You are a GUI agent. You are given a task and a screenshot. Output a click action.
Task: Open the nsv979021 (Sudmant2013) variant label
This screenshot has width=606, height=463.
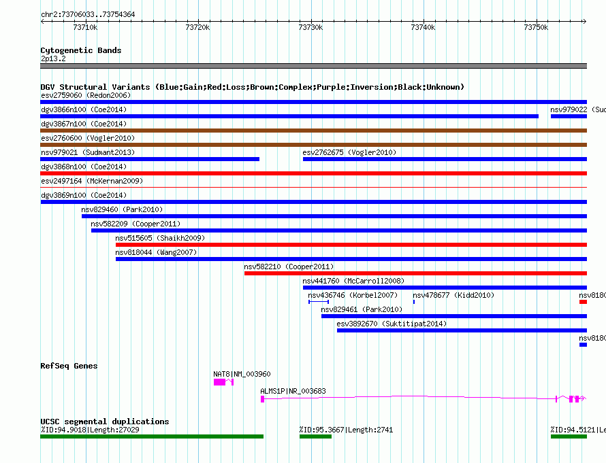tap(87, 152)
